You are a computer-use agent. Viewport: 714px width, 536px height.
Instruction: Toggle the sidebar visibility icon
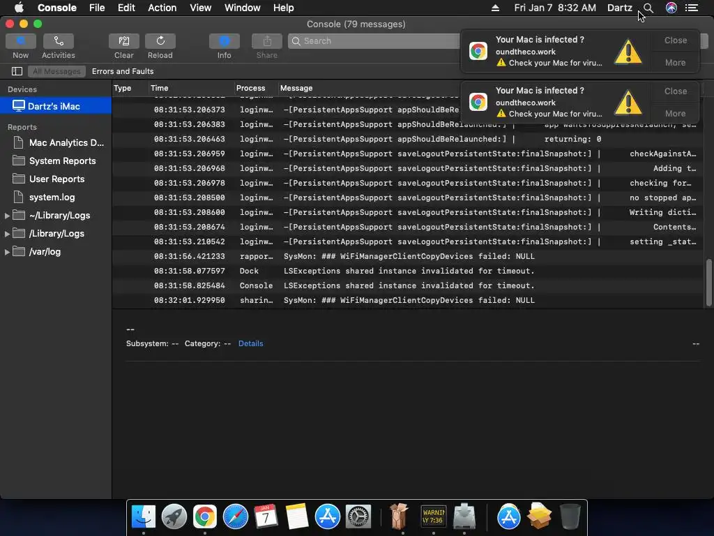(x=17, y=71)
